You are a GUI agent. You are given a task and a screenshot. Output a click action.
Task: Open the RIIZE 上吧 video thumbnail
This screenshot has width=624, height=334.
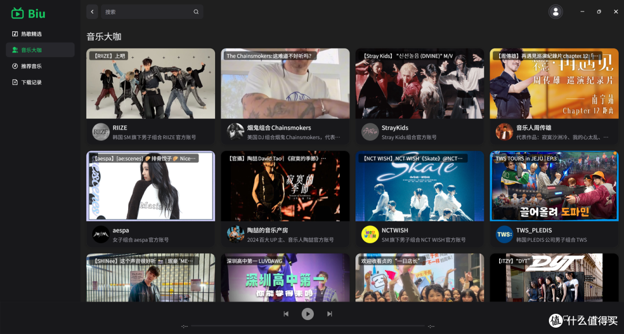(150, 84)
